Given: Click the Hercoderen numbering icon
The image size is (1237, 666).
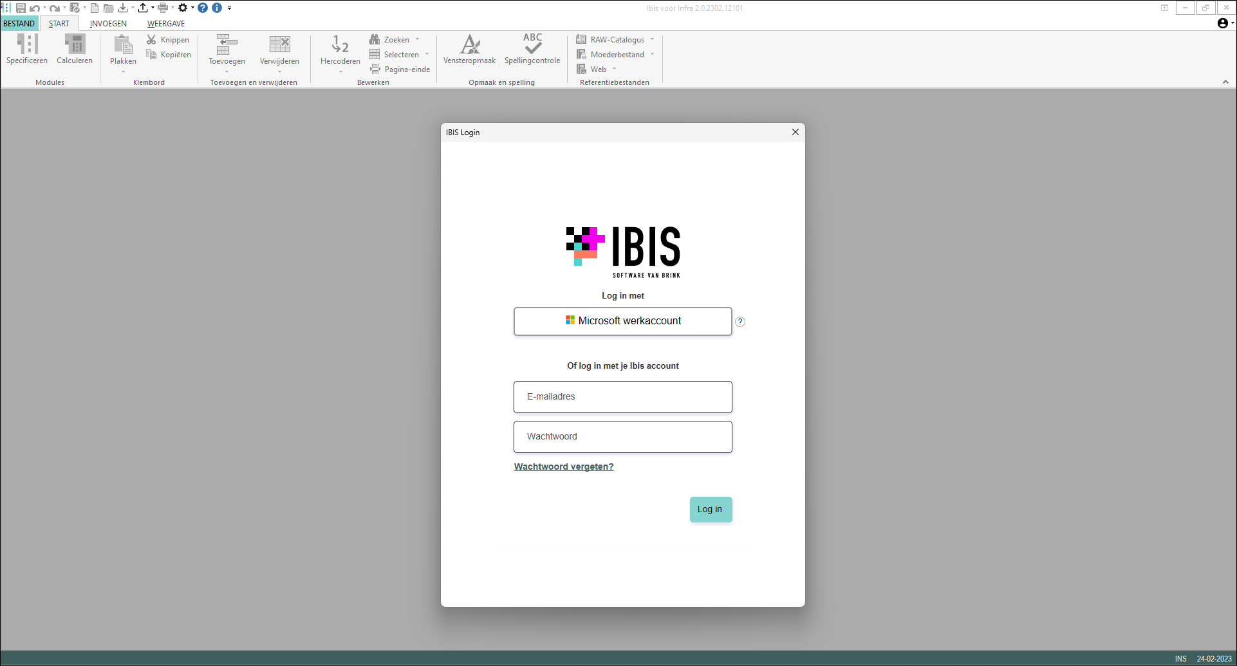Looking at the screenshot, I should click(340, 44).
